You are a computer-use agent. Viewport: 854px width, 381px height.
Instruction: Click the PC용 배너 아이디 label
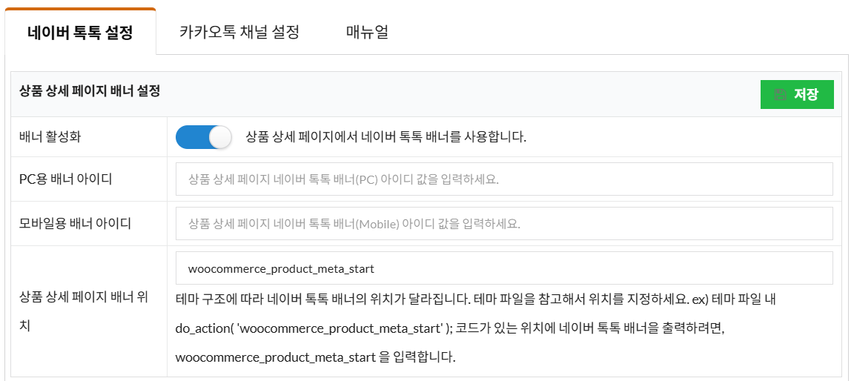pyautogui.click(x=66, y=179)
